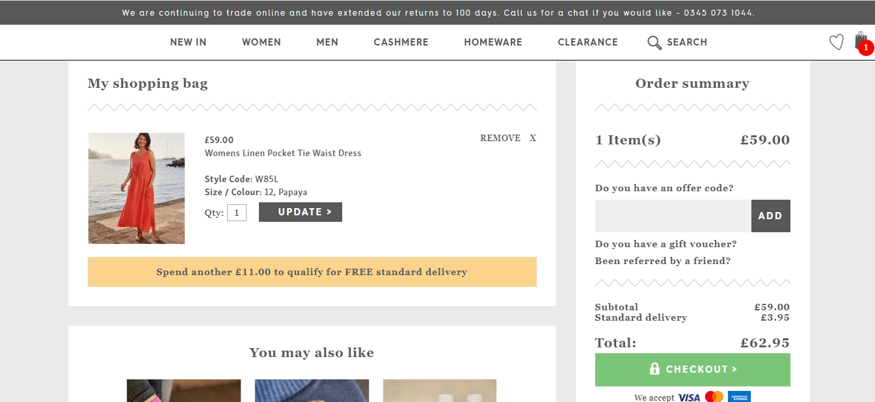This screenshot has width=875, height=402.
Task: Click the 'My shopping bag' heading
Action: pyautogui.click(x=148, y=83)
